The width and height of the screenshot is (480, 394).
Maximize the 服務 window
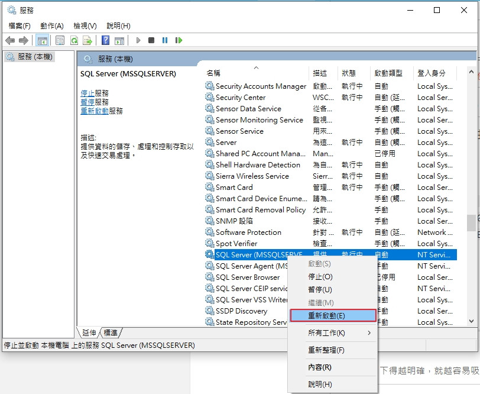point(437,10)
